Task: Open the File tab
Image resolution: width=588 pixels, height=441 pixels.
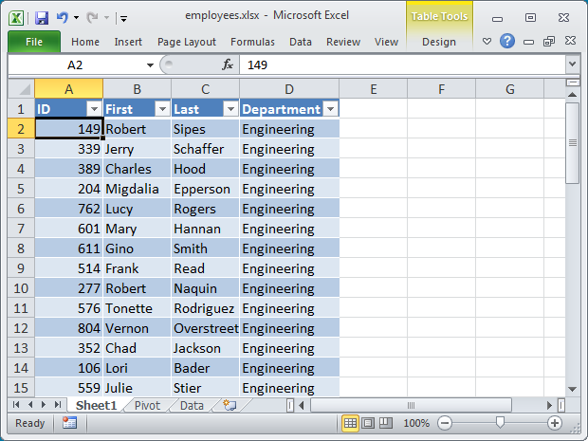Action: tap(34, 42)
